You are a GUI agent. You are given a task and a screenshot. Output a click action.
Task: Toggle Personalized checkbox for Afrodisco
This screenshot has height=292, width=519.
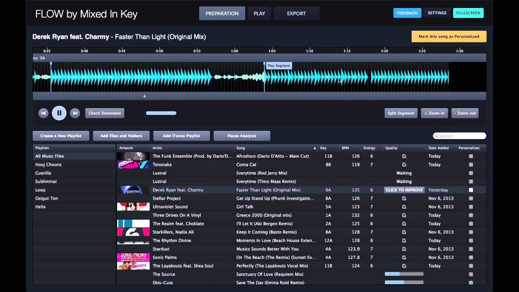point(471,156)
